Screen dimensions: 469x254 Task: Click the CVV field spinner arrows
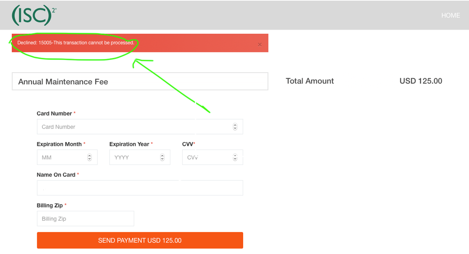235,157
